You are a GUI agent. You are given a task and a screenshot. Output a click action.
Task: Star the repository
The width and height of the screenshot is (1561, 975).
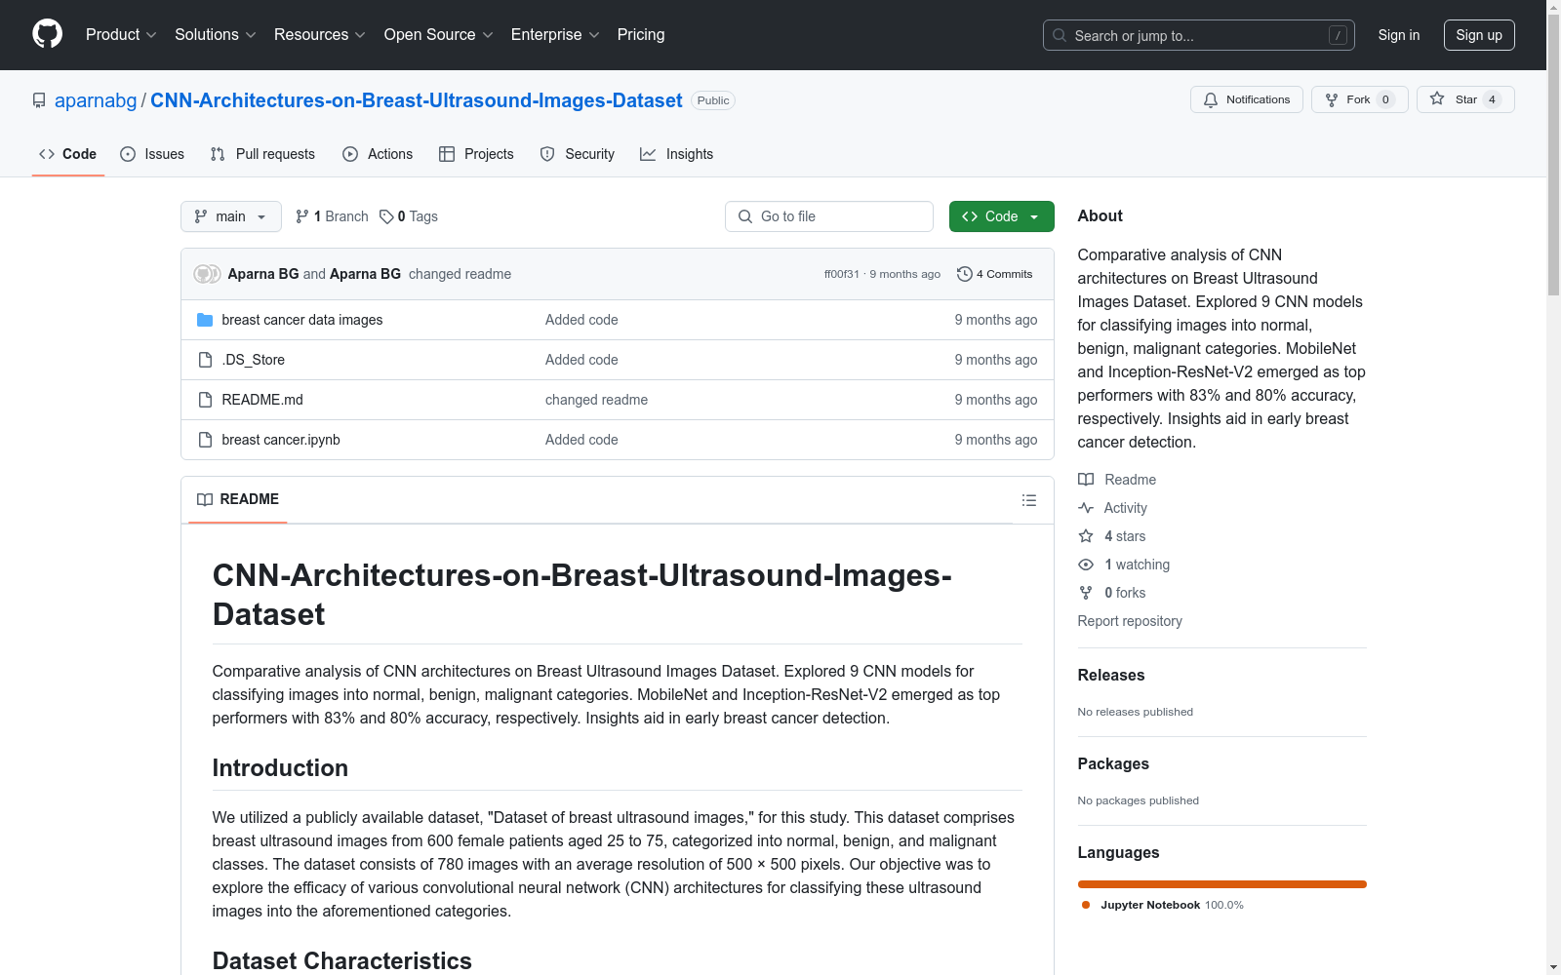pos(1464,99)
